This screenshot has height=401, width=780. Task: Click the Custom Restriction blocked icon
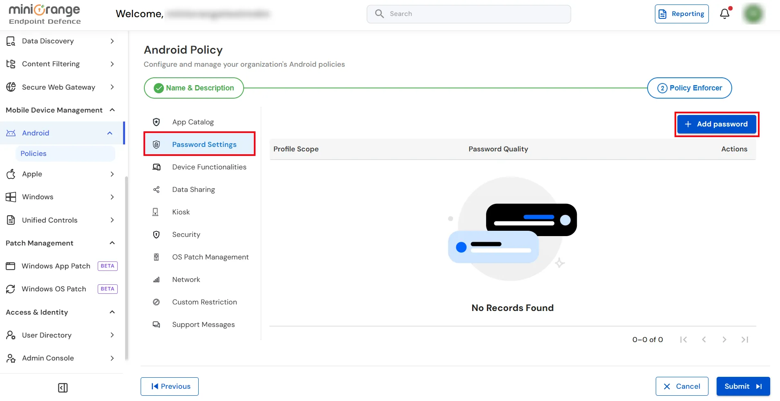coord(156,302)
